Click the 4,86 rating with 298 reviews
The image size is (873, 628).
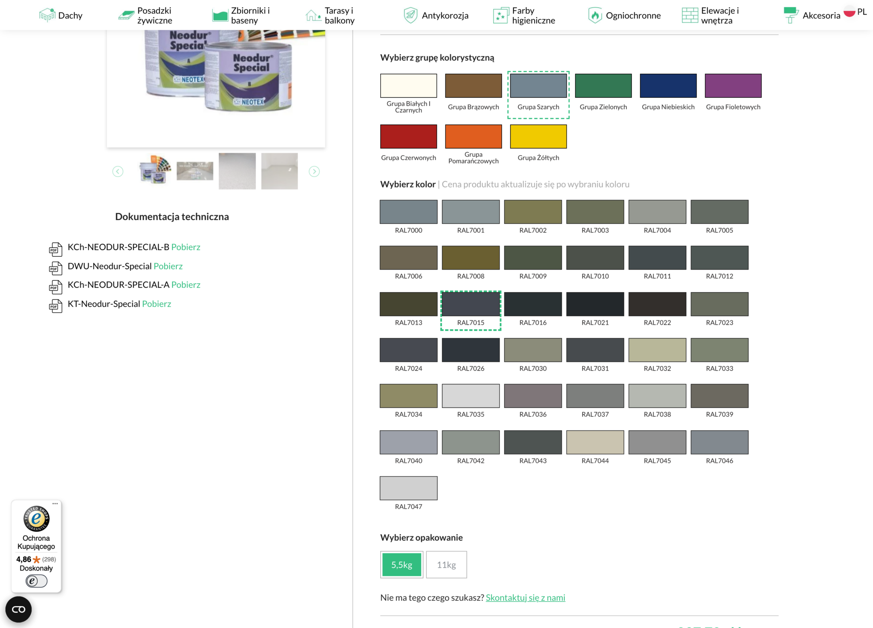click(36, 559)
